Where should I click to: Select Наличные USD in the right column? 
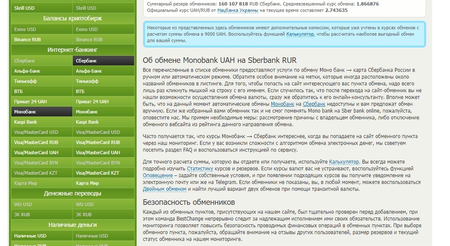(x=103, y=236)
